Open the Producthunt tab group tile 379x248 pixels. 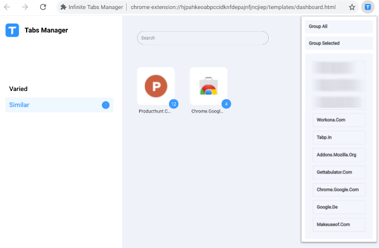[x=156, y=86]
